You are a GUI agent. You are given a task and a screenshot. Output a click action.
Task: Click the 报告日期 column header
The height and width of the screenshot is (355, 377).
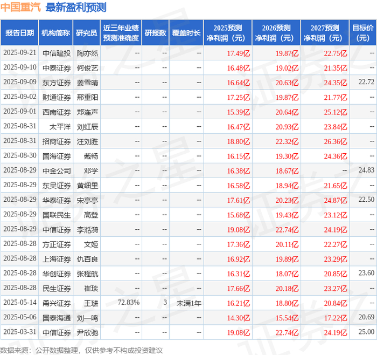click(x=19, y=33)
